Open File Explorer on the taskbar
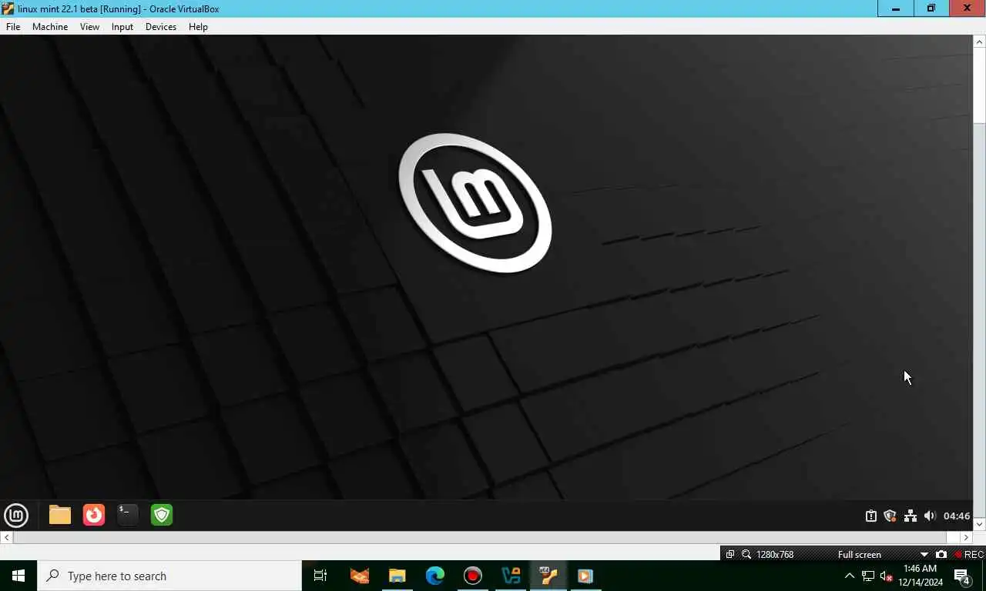This screenshot has width=986, height=591. click(x=397, y=576)
